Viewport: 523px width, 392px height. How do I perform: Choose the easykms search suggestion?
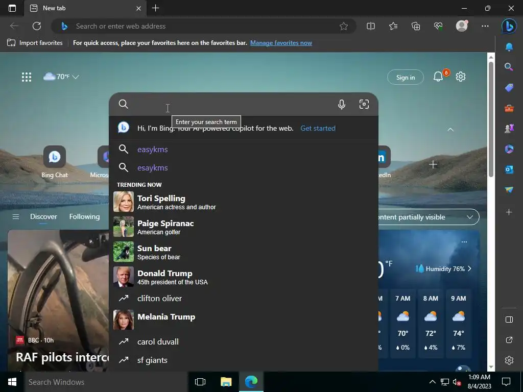click(244, 150)
